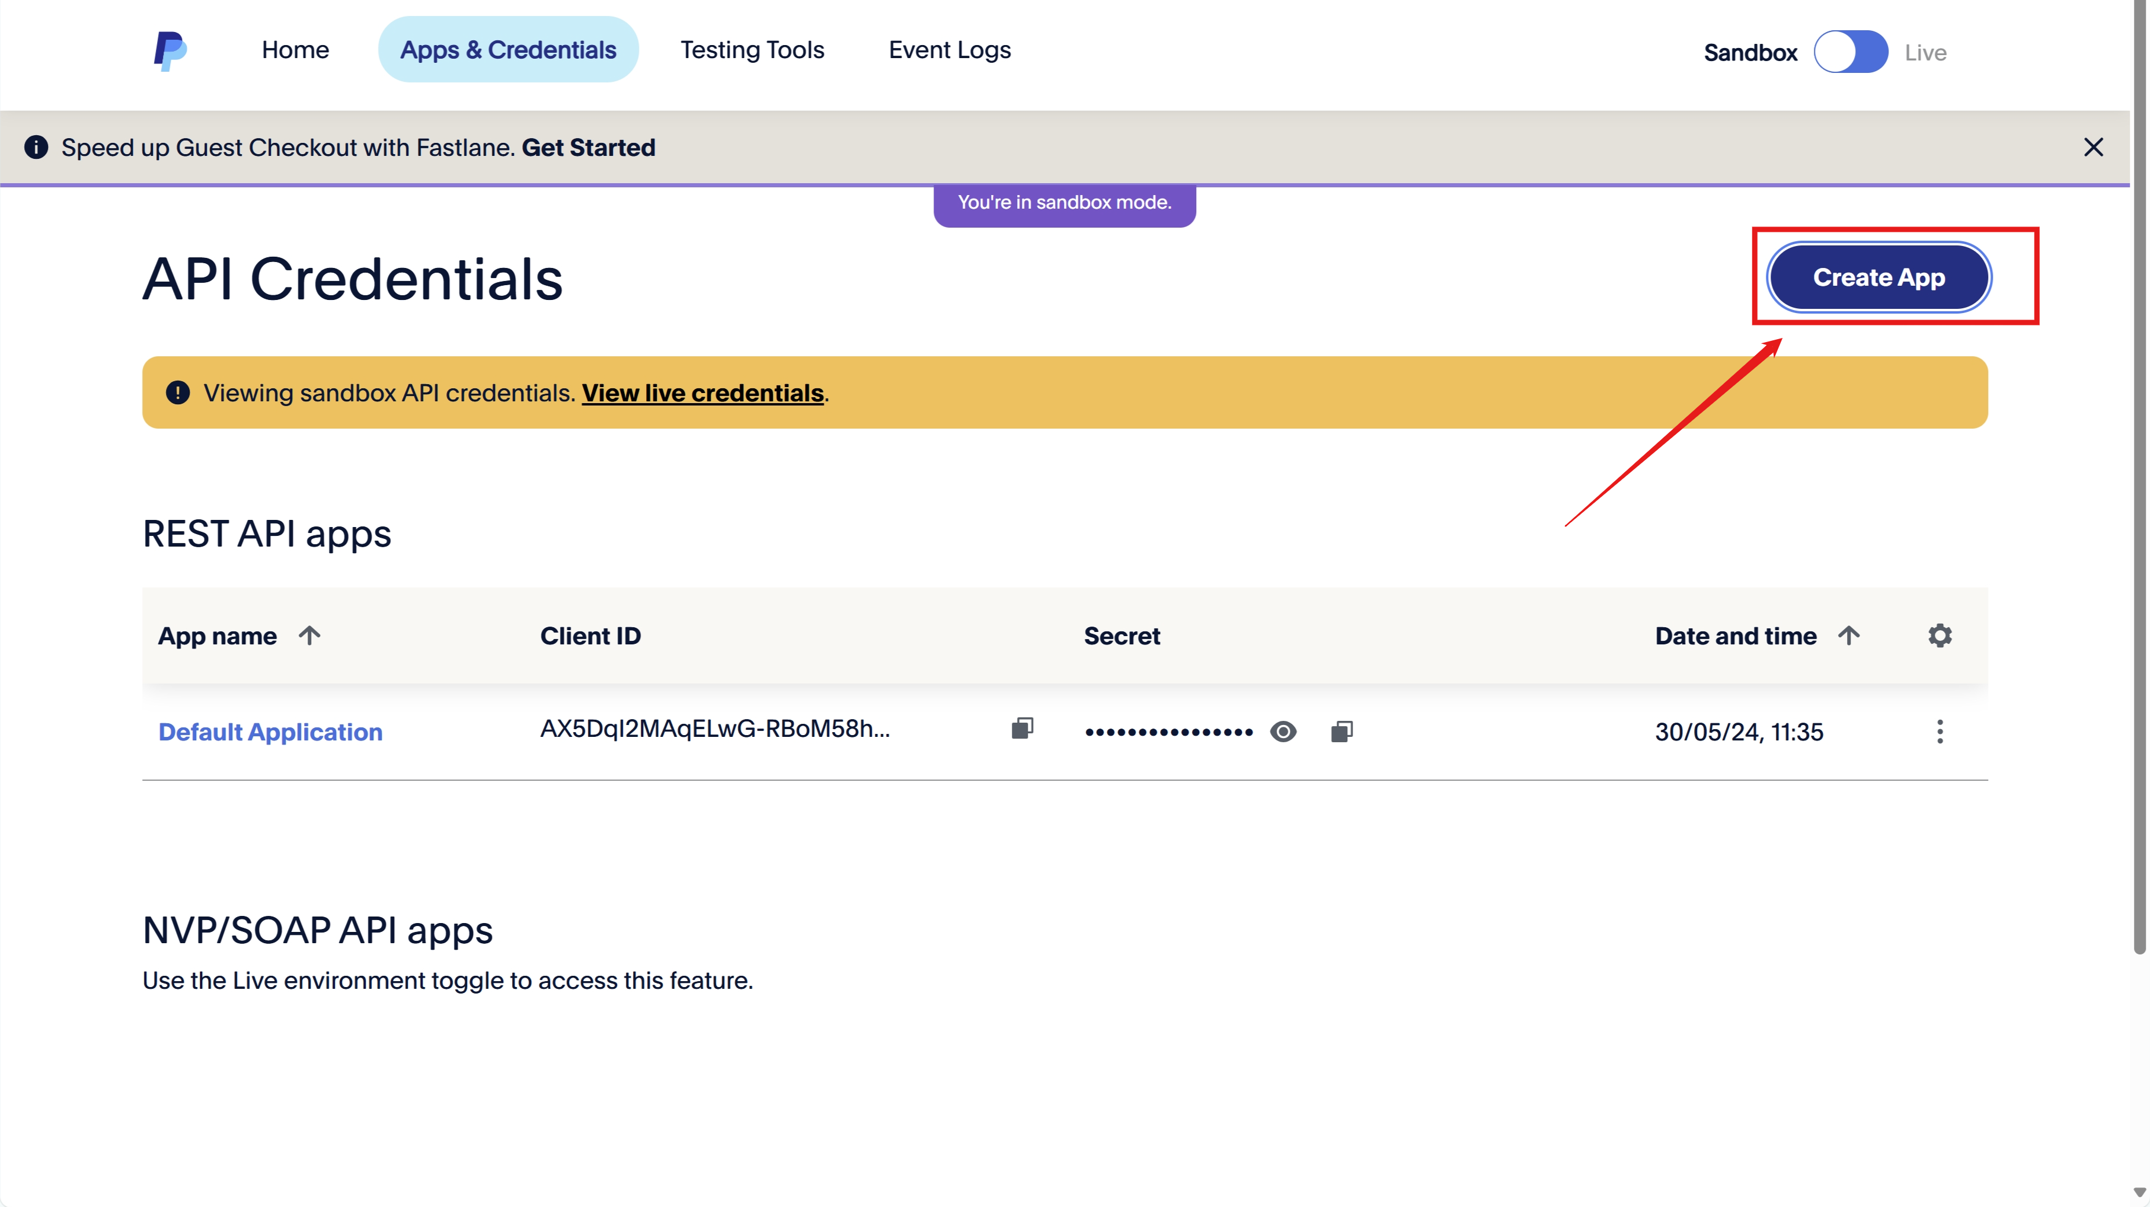Viewport: 2150px width, 1207px height.
Task: Copy the Client ID with copy icon
Action: tap(1023, 729)
